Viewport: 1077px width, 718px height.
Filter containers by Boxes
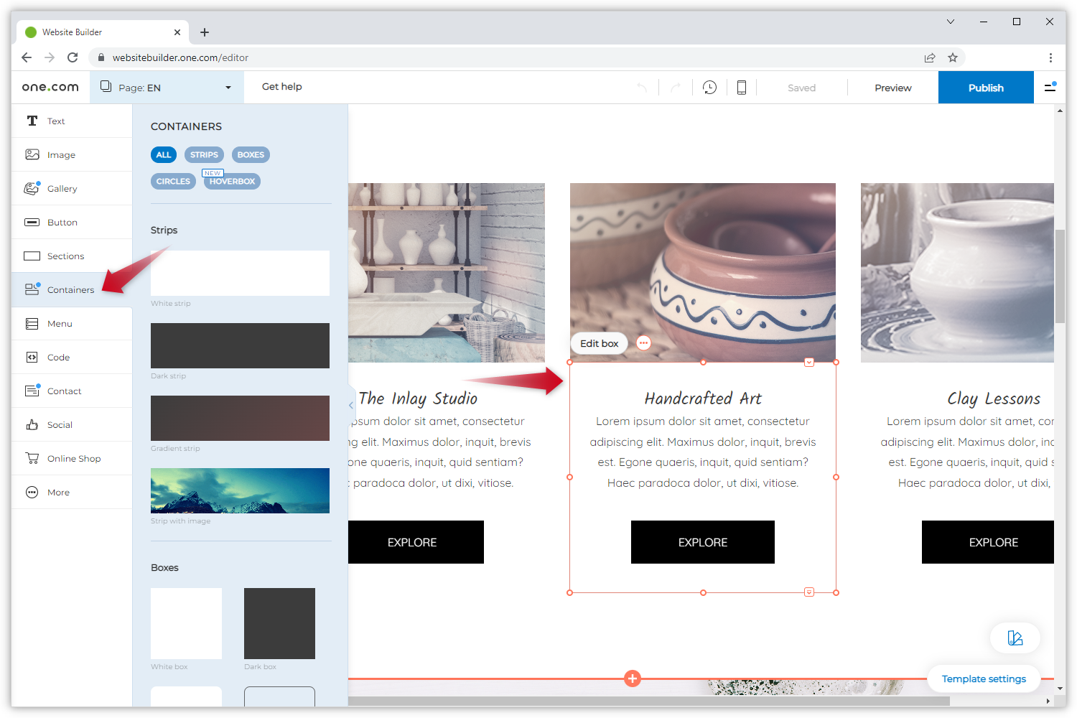(251, 154)
